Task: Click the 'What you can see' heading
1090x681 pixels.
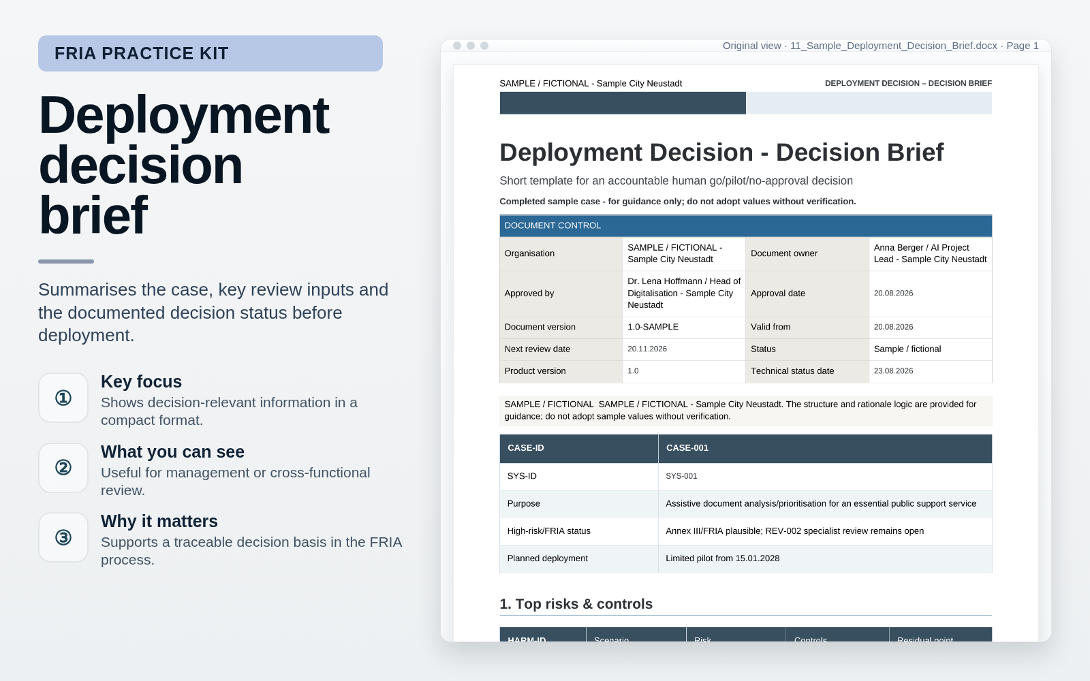Action: [172, 452]
